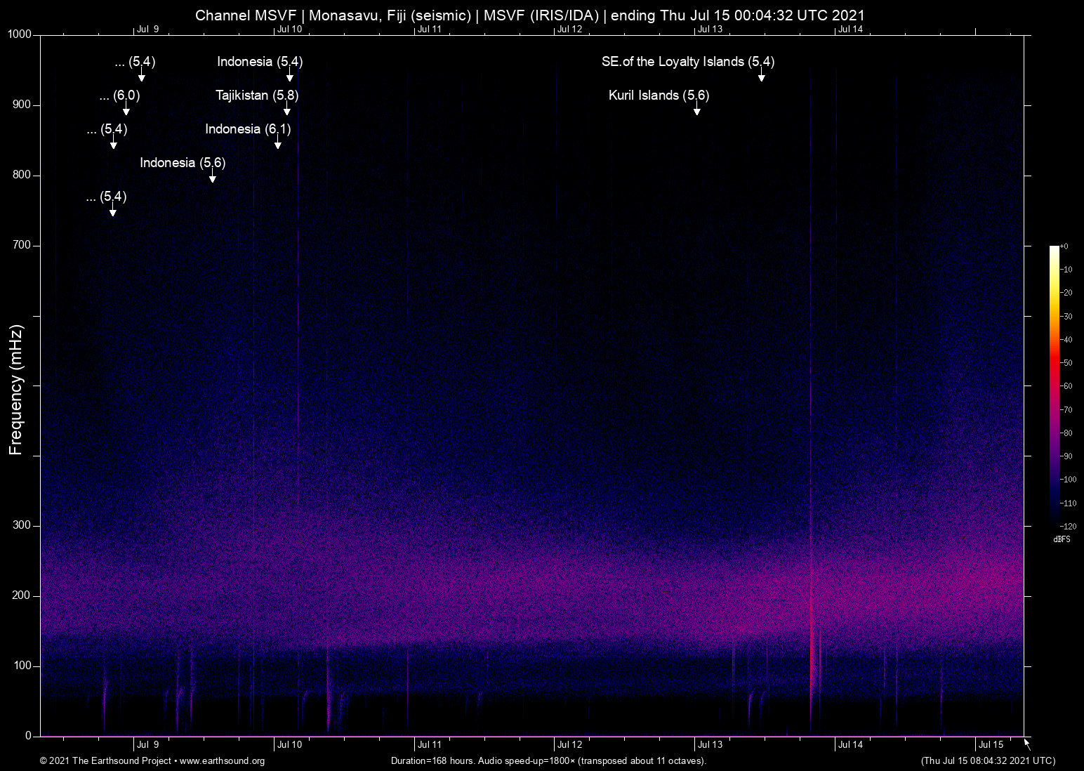Click the Jul 11 tick on top axis
This screenshot has width=1084, height=771.
[429, 29]
